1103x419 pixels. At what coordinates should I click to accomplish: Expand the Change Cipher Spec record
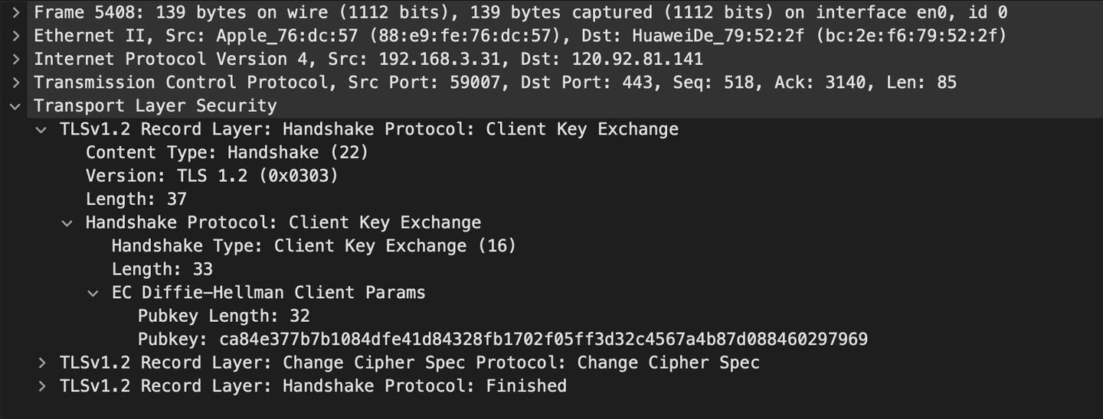(x=41, y=362)
